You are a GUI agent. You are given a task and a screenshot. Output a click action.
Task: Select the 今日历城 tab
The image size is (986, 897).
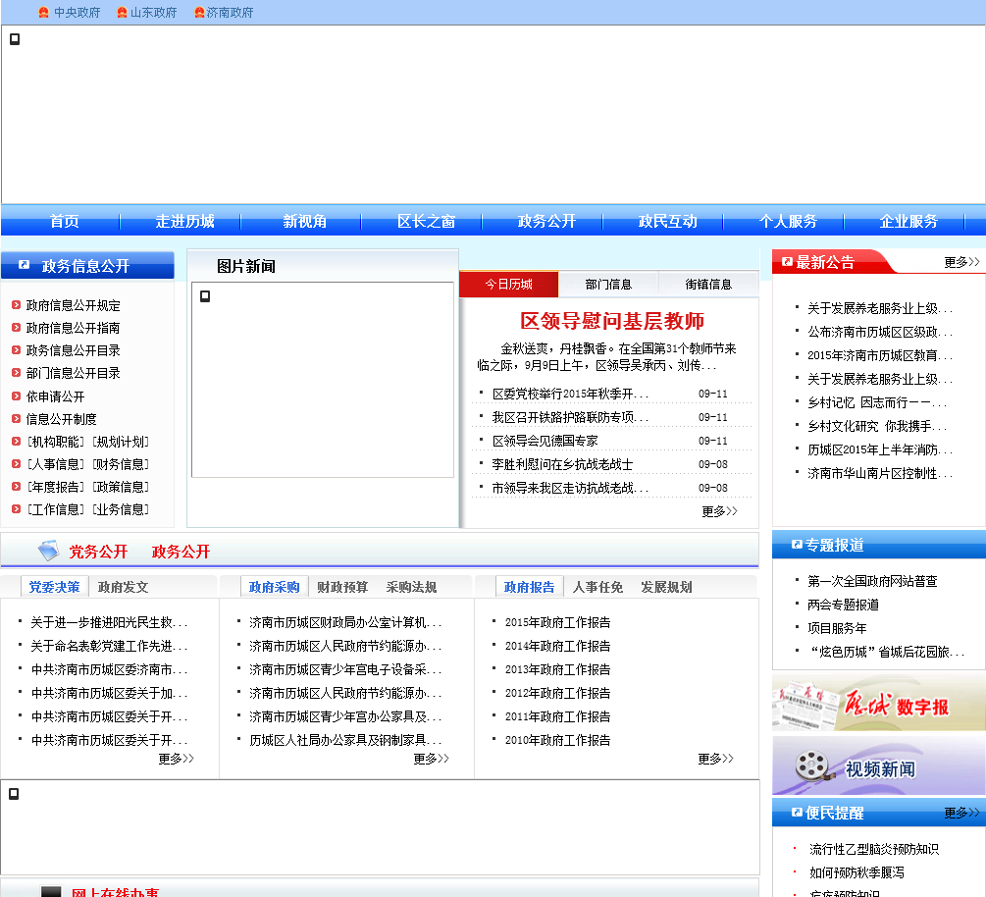coord(509,285)
